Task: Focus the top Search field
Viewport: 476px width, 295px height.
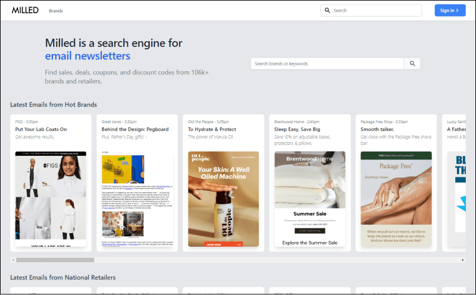Action: [x=371, y=10]
